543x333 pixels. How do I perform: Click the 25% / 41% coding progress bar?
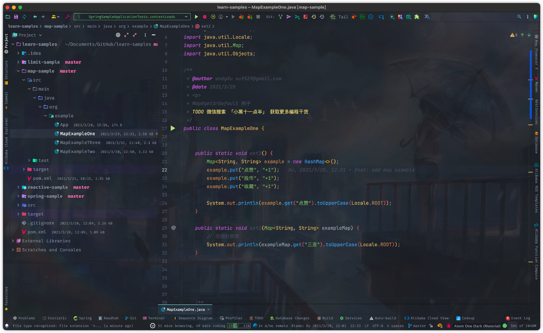click(239, 326)
